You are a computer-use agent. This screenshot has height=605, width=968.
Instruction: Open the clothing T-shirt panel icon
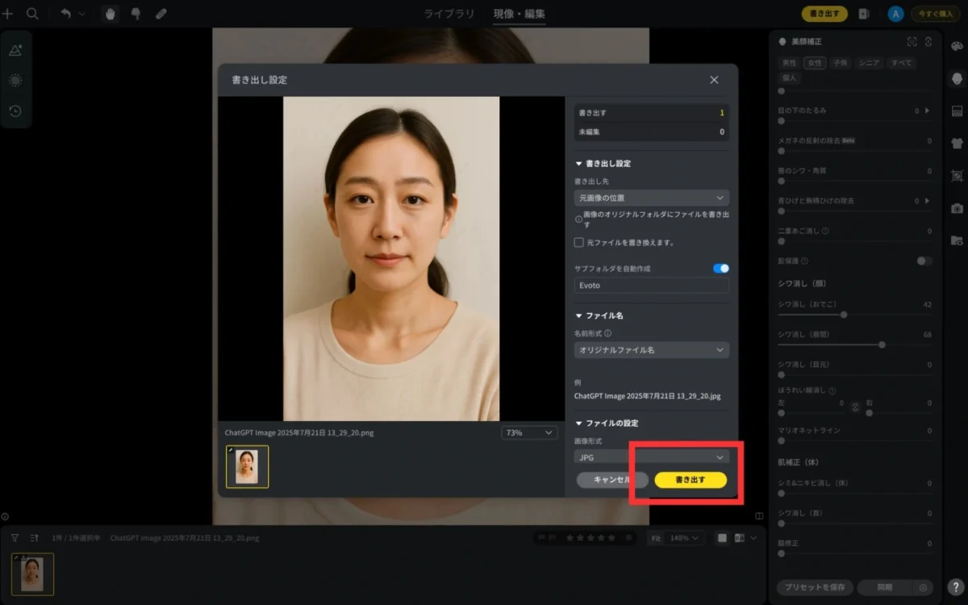click(958, 143)
